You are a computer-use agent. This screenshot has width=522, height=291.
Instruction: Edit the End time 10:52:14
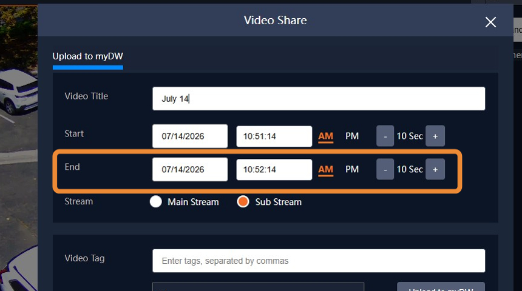coord(274,169)
